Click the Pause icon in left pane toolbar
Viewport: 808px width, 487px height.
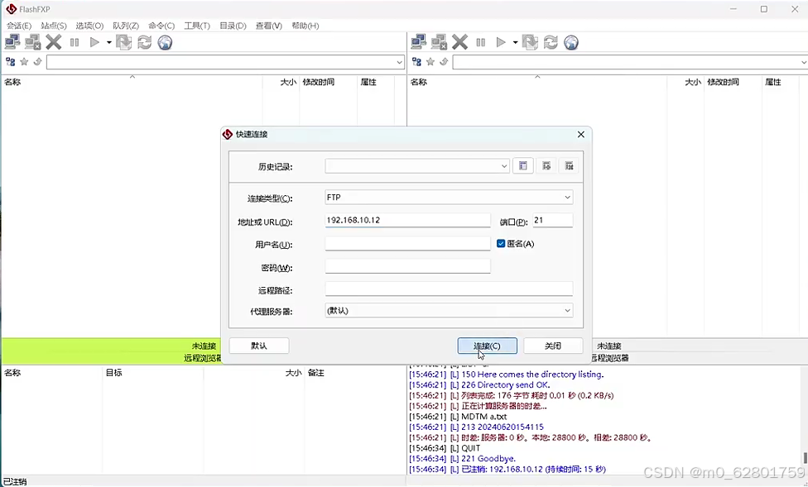(x=75, y=42)
